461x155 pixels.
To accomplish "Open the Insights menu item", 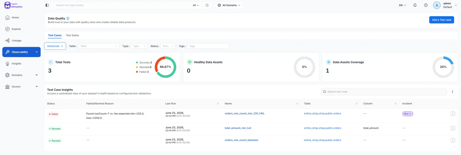I will coord(21,64).
